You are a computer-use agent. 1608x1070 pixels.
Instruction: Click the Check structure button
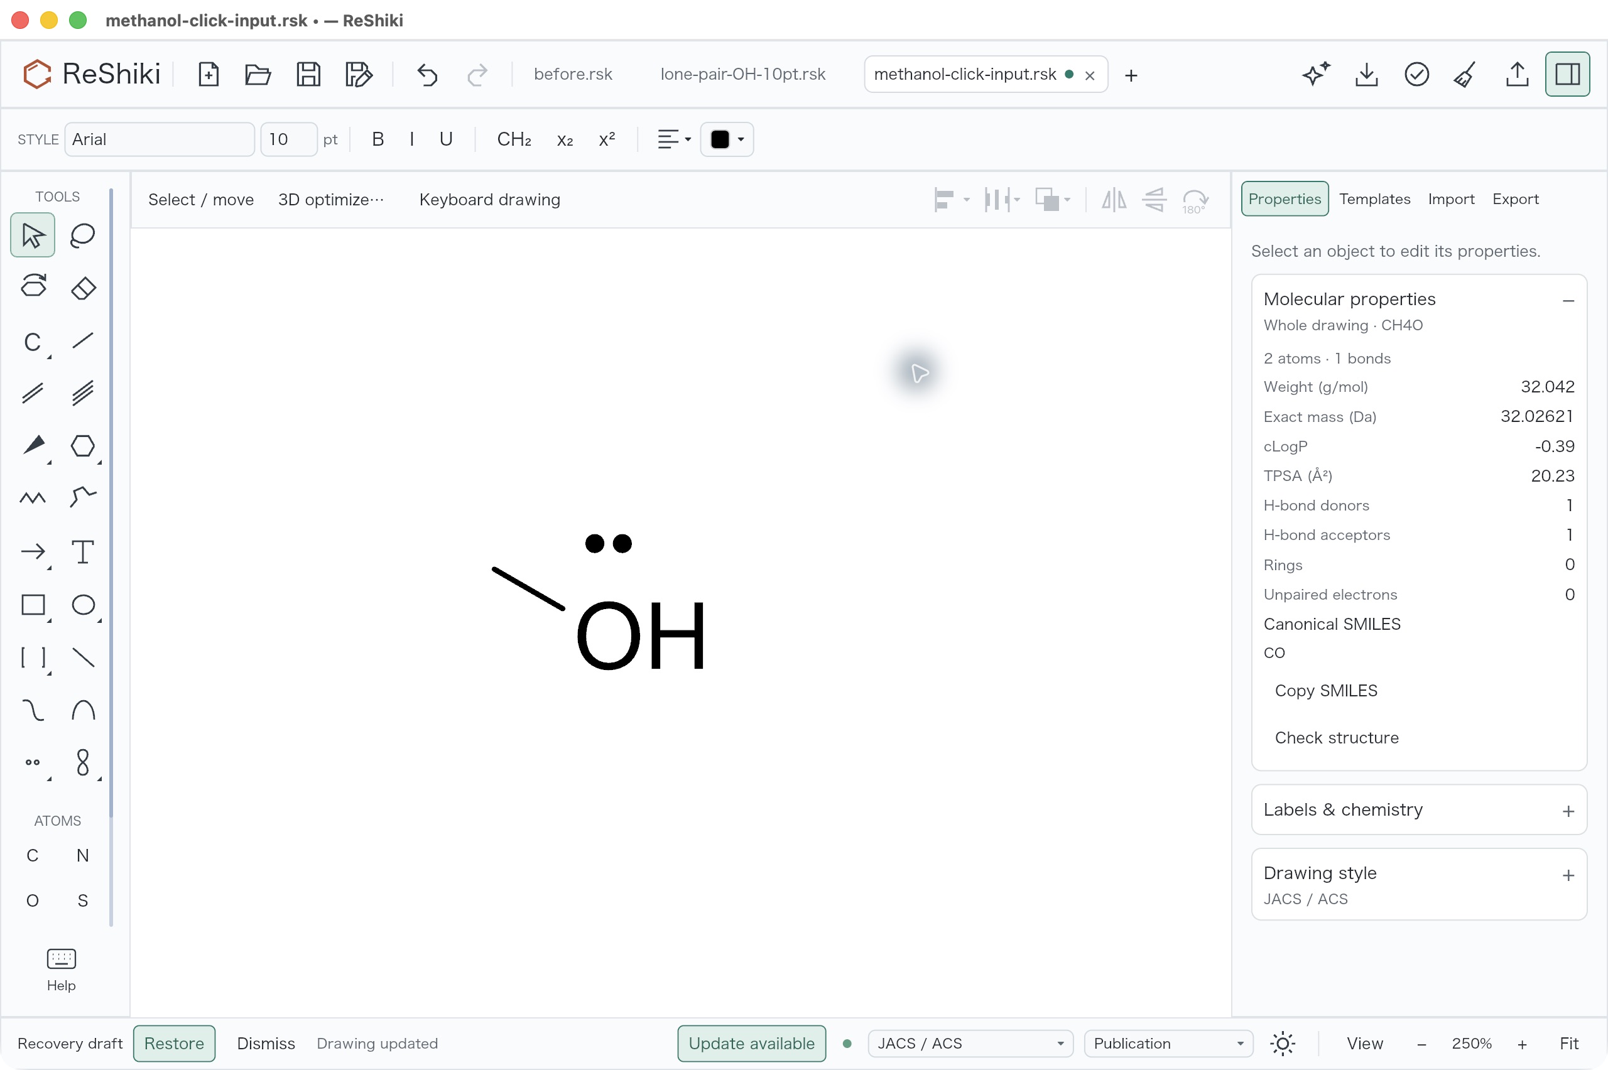(x=1337, y=738)
